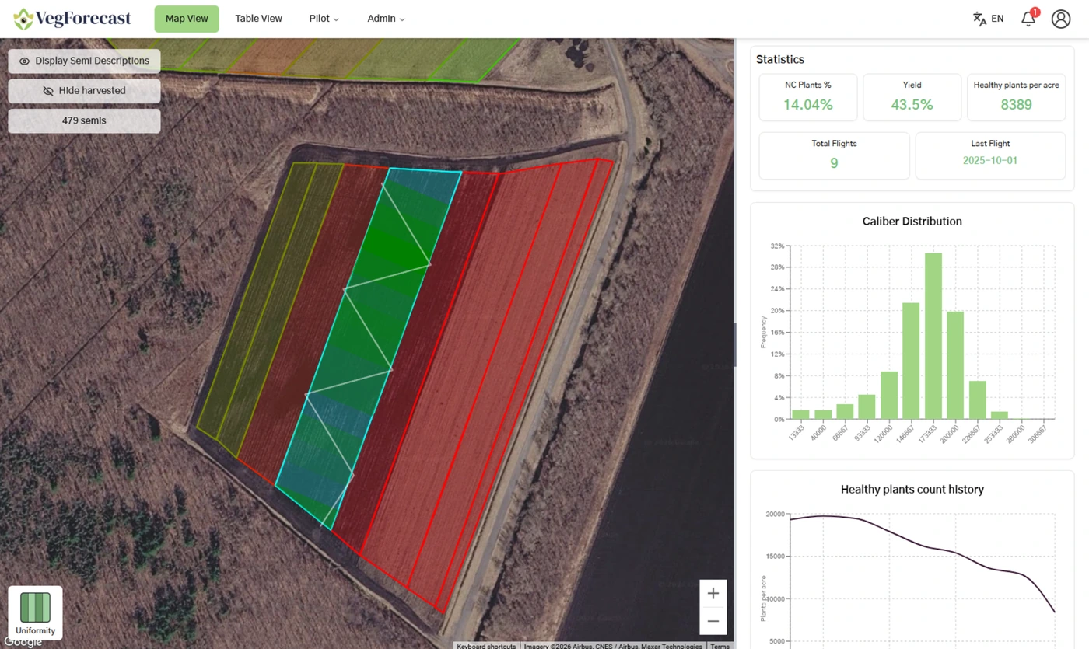Click the Caliber Distribution title

click(912, 222)
